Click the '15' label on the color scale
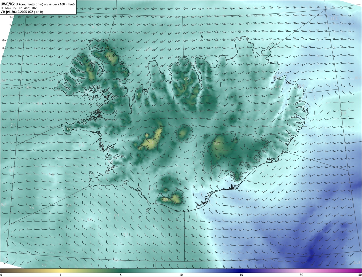362x277 pixels. click(241, 275)
